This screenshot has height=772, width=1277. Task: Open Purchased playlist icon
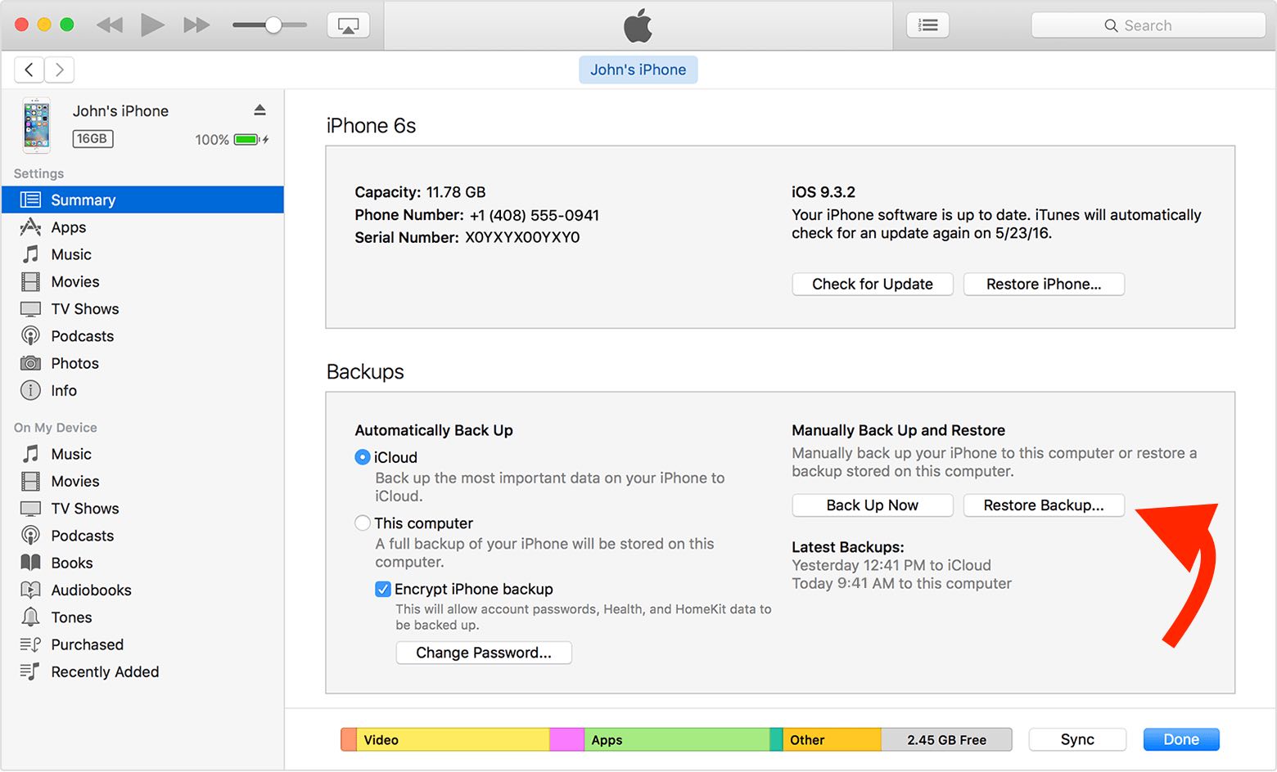(x=30, y=644)
